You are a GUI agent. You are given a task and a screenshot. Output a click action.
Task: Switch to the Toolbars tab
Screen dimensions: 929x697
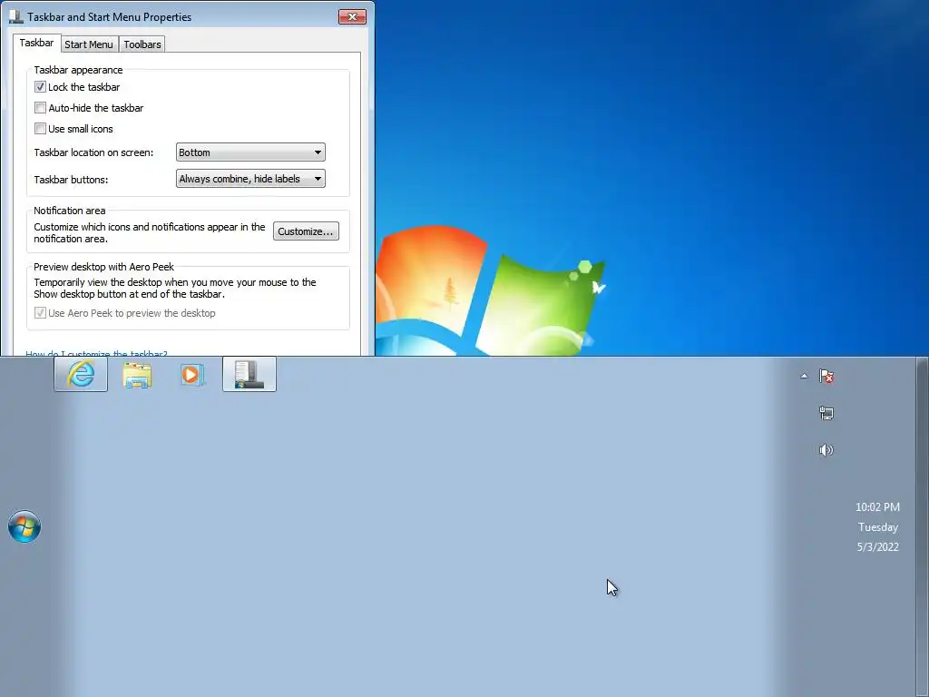coord(142,44)
